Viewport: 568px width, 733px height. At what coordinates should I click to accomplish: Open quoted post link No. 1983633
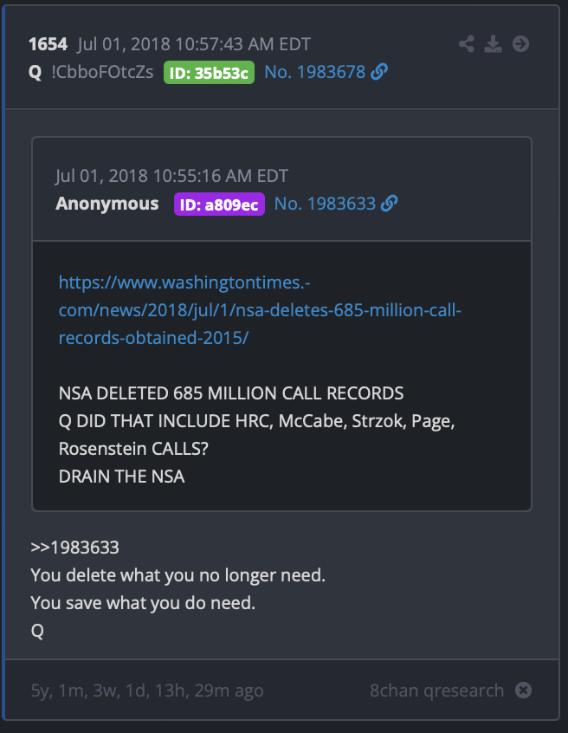[325, 204]
